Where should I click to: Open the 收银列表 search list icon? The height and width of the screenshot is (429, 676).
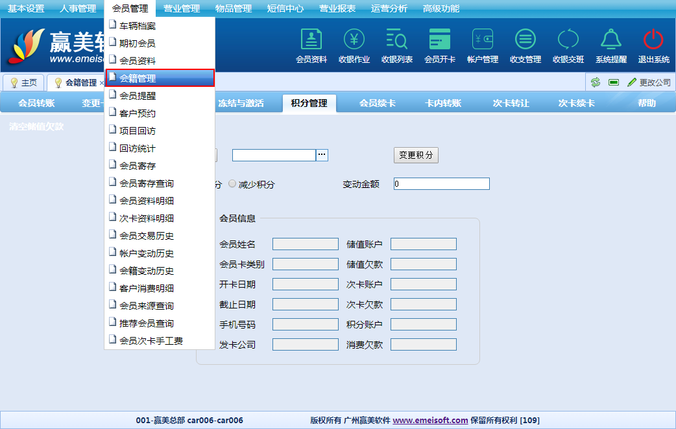pyautogui.click(x=397, y=40)
